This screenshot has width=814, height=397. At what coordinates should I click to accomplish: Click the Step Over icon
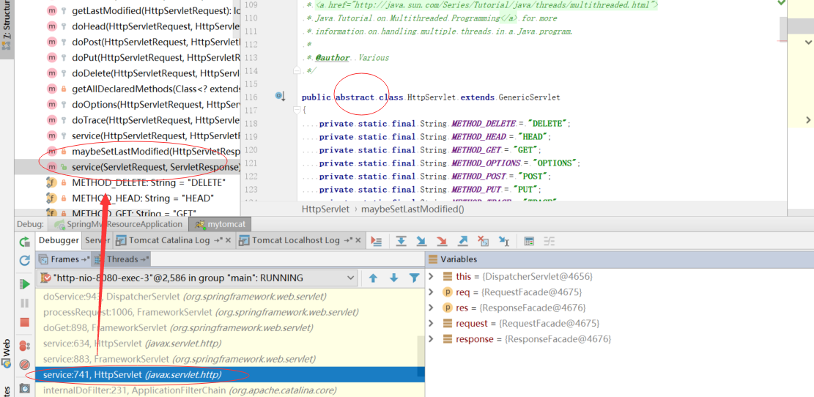[401, 241]
